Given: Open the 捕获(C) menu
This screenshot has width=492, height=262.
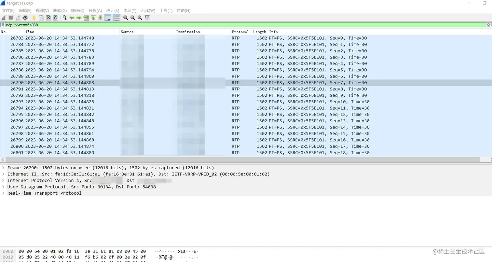Looking at the screenshot, I should [77, 11].
